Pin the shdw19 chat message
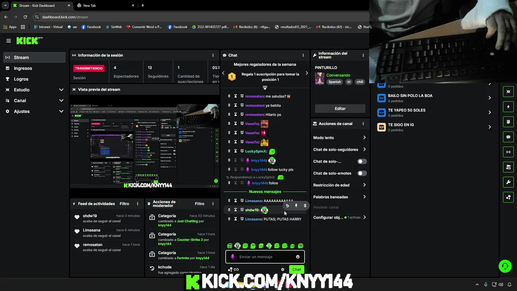The width and height of the screenshot is (517, 291). tap(296, 206)
